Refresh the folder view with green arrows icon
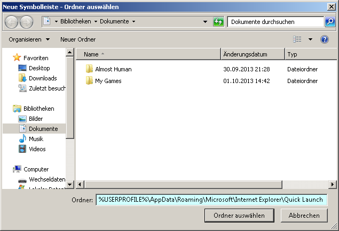Screen dimensions: 339x231 point(218,22)
